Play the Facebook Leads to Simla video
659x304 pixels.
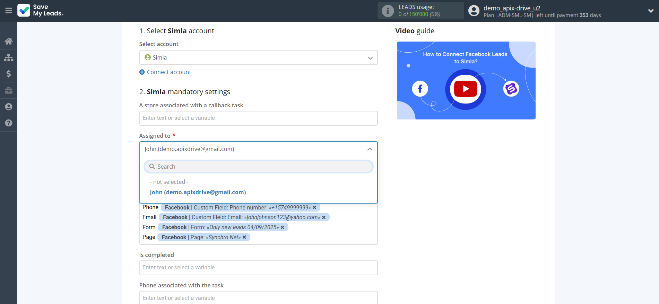click(x=465, y=89)
